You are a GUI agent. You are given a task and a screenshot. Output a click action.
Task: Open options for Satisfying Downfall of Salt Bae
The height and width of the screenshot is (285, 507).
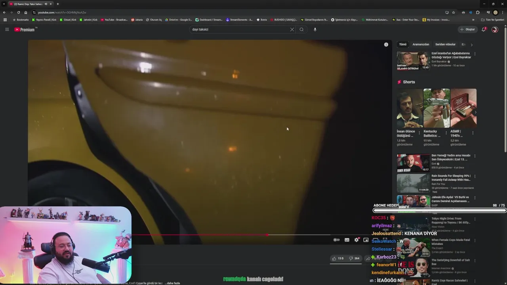(475, 261)
